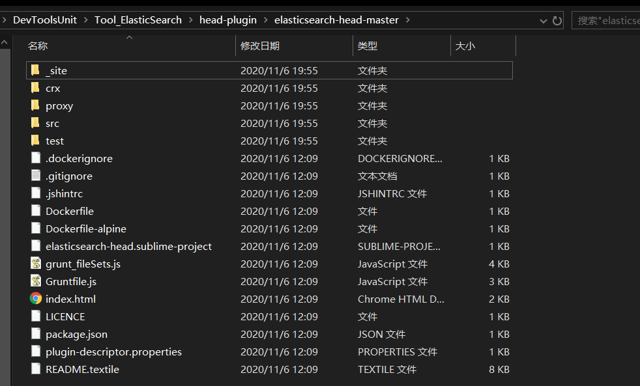Viewport: 640px width, 386px height.
Task: Refresh the current folder view
Action: click(x=557, y=20)
